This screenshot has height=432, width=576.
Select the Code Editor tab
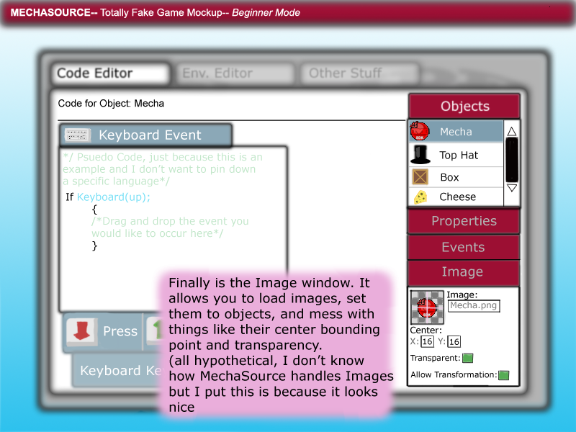110,73
